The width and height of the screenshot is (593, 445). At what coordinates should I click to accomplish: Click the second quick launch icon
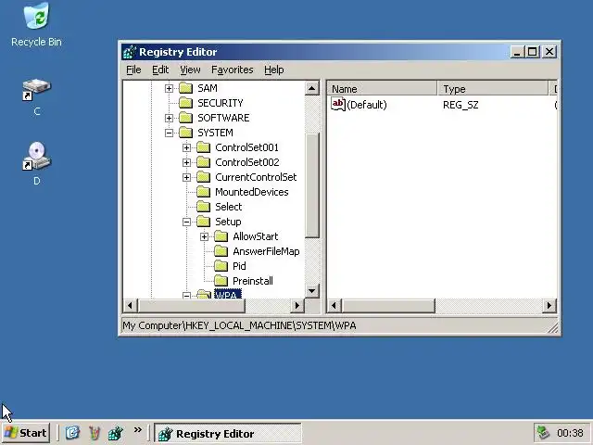click(x=95, y=433)
